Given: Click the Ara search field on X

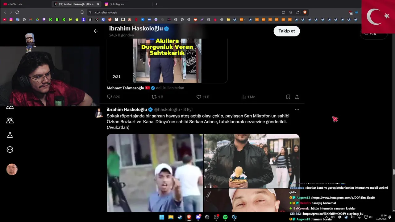Looking at the screenshot, I should (374, 33).
